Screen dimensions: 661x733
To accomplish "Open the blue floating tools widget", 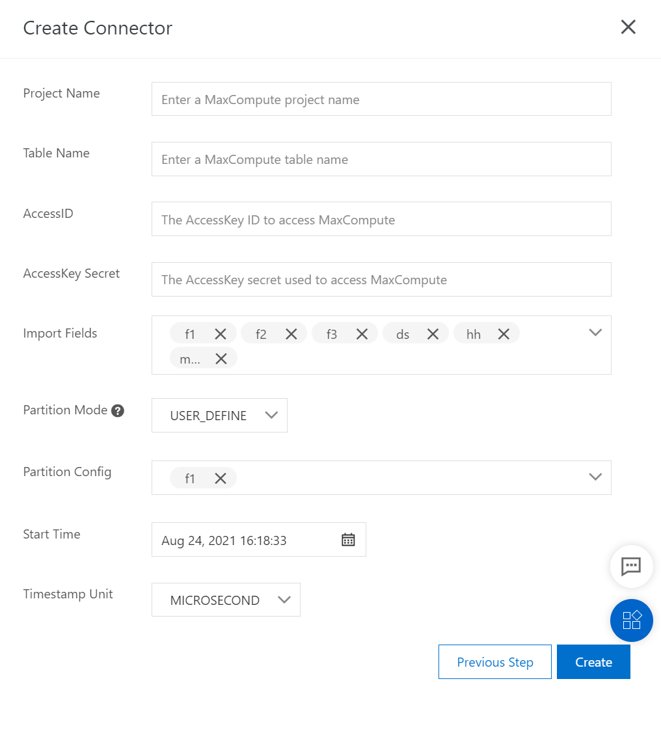I will (631, 620).
